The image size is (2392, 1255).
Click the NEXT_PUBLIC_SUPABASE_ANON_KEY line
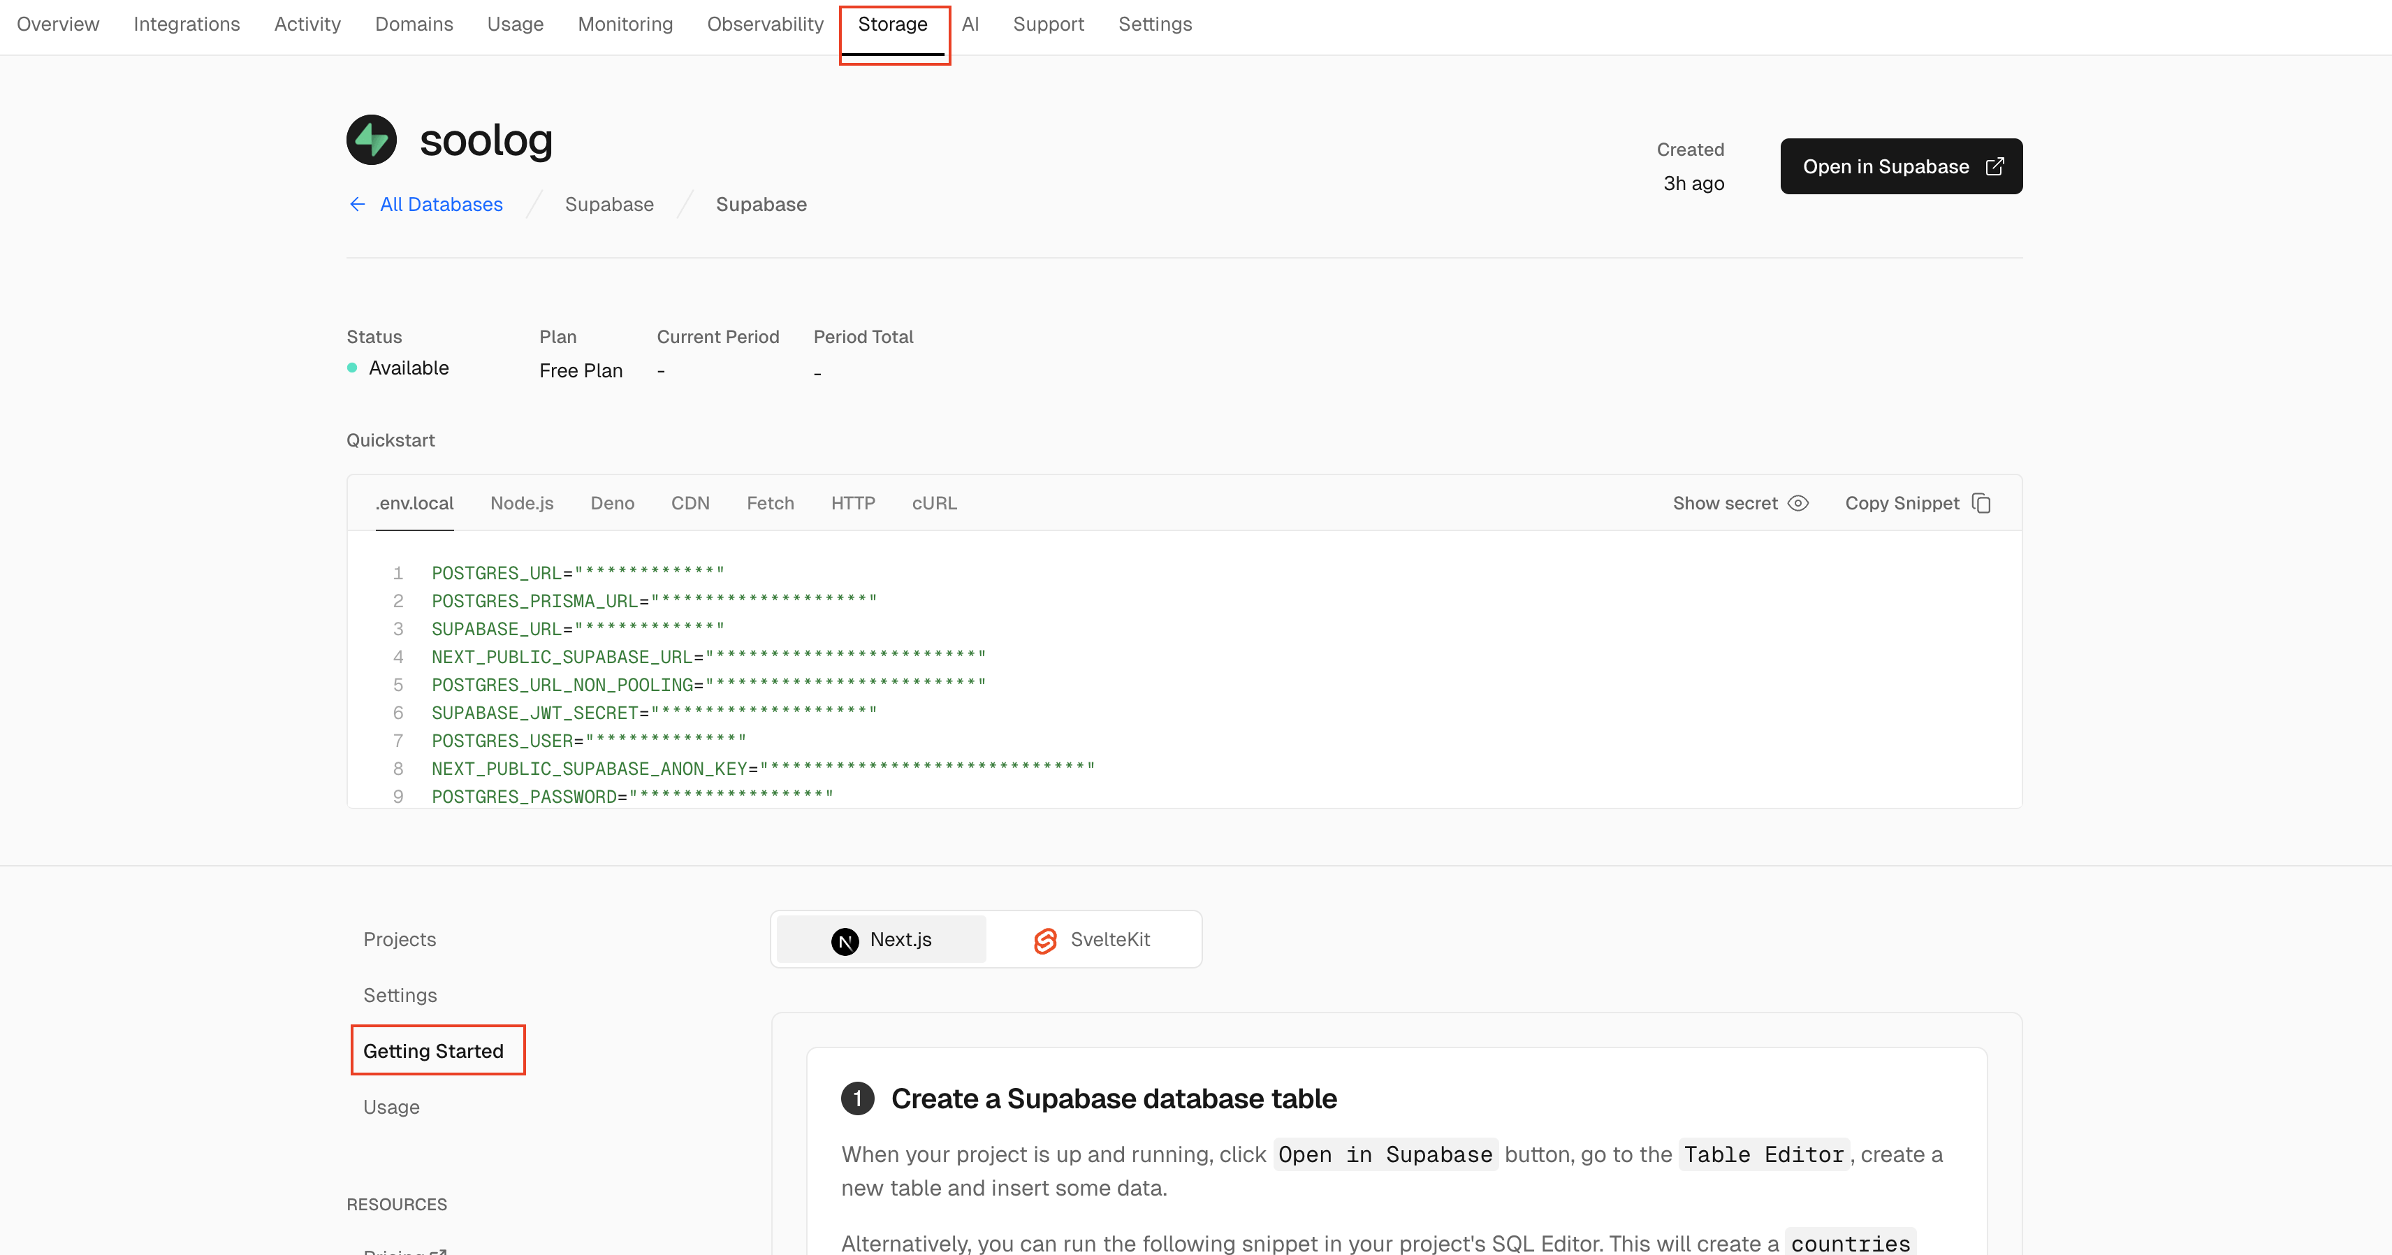[x=764, y=768]
